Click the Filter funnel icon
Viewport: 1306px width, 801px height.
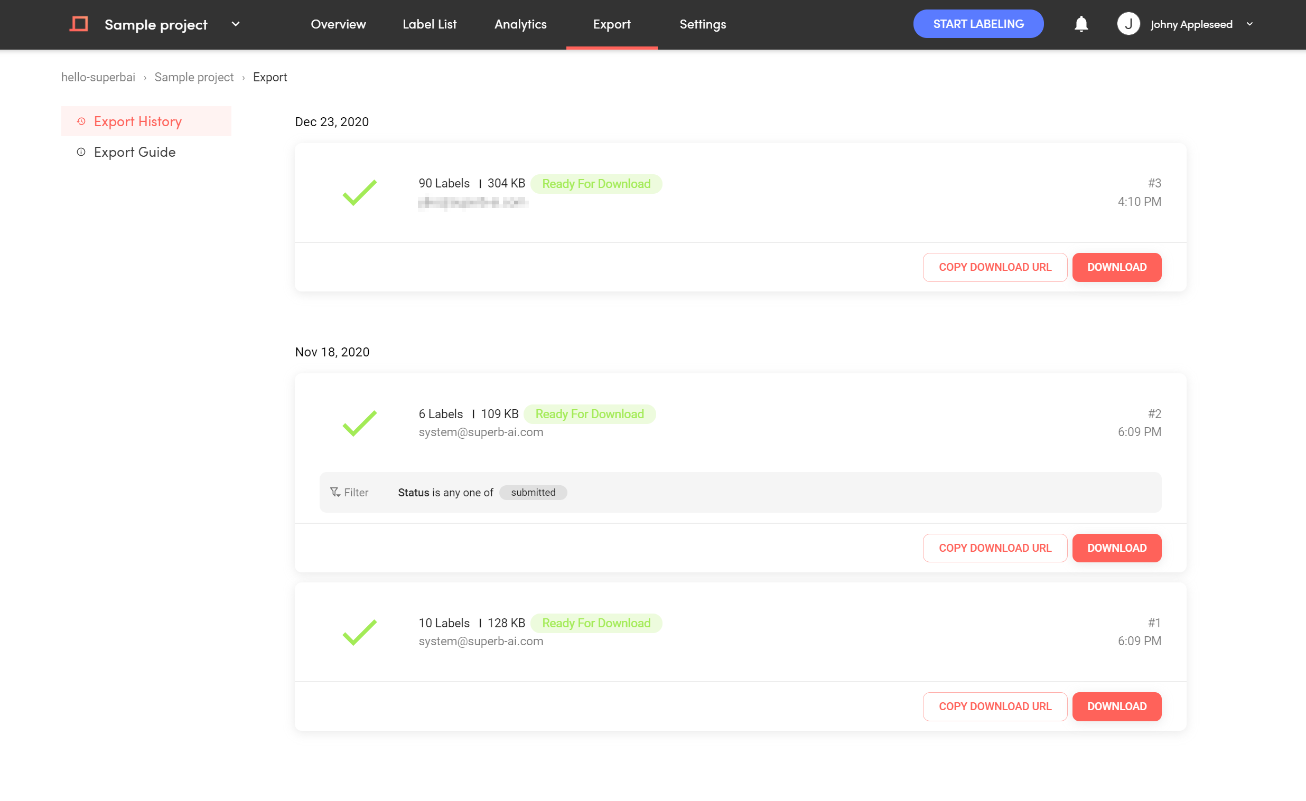pyautogui.click(x=335, y=492)
